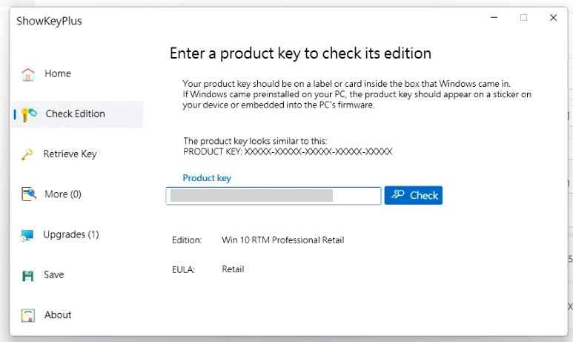573x342 pixels.
Task: Click the heading 'Enter a product key to check its edition'
Action: click(300, 53)
